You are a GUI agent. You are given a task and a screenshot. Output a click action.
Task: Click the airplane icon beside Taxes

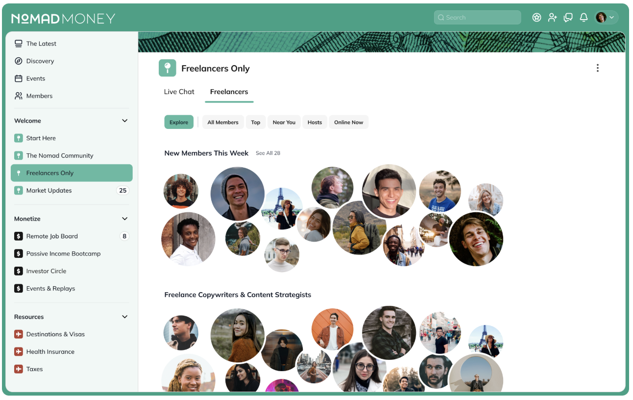pyautogui.click(x=19, y=369)
